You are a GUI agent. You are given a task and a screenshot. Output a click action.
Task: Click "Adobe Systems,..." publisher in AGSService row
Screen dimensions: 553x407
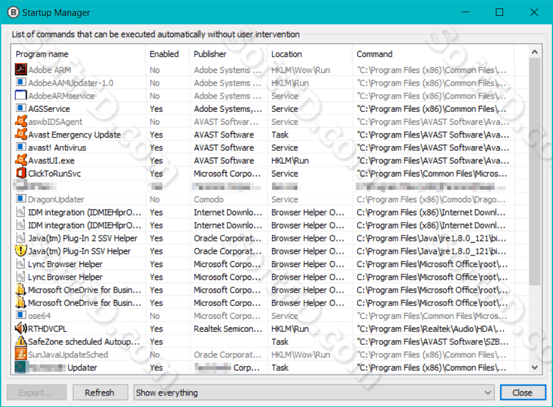click(228, 109)
